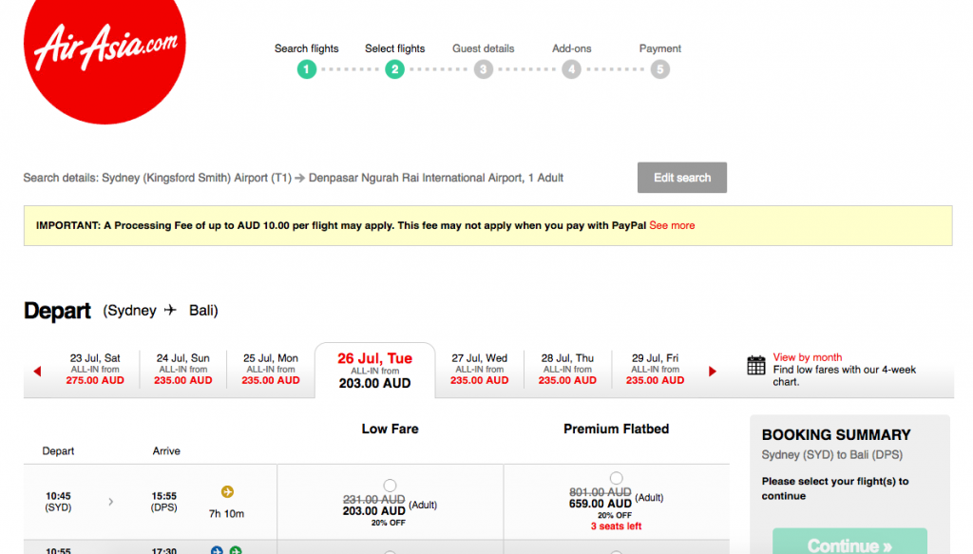
Task: Click the green icon on the 10:55 flight row
Action: (x=236, y=550)
